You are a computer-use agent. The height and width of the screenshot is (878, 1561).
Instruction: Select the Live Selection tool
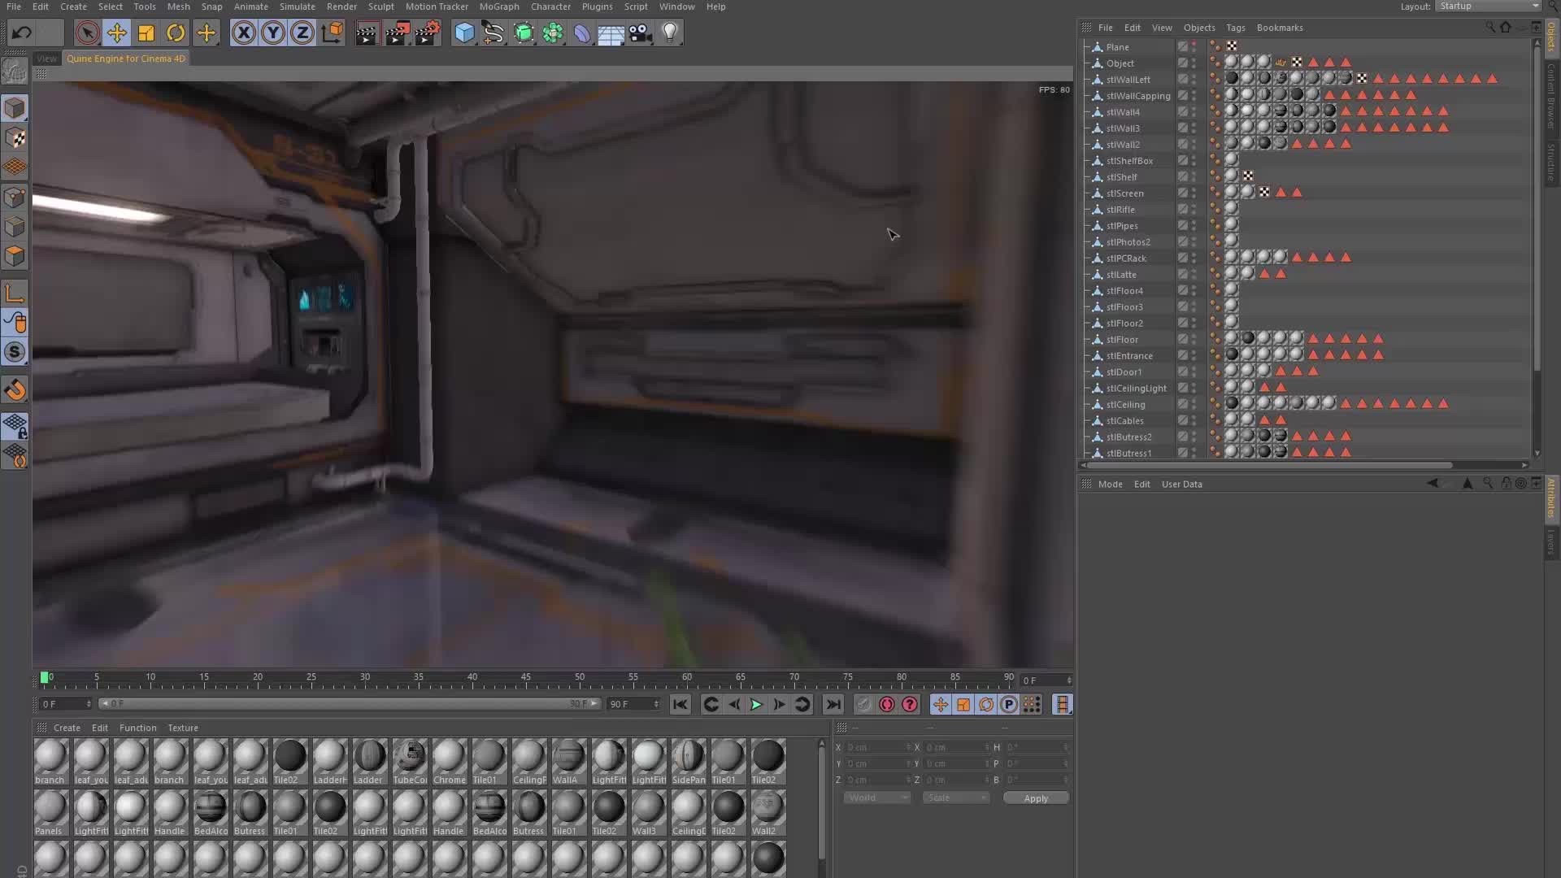(x=87, y=33)
